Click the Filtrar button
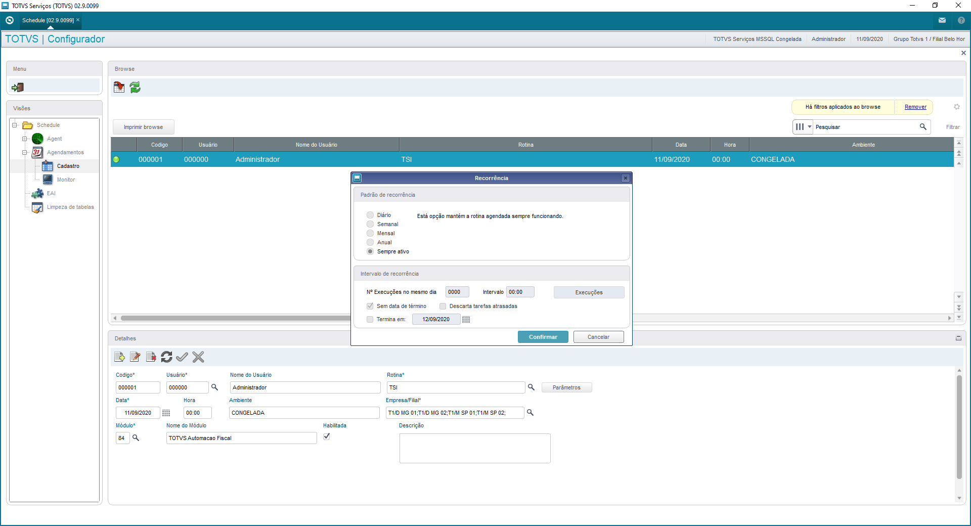Image resolution: width=971 pixels, height=526 pixels. tap(953, 127)
